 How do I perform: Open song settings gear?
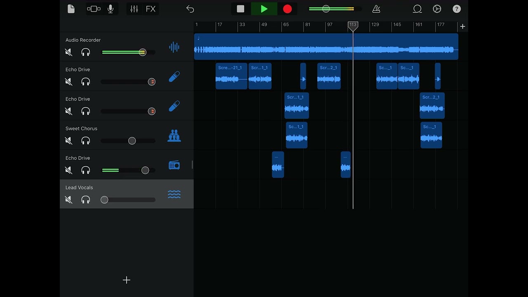pyautogui.click(x=437, y=9)
